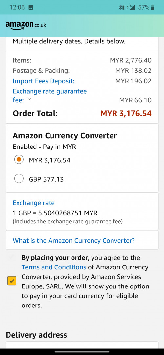Image resolution: width=164 pixels, height=355 pixels.
Task: Tap the image notification icon in status bar
Action: 31,8
